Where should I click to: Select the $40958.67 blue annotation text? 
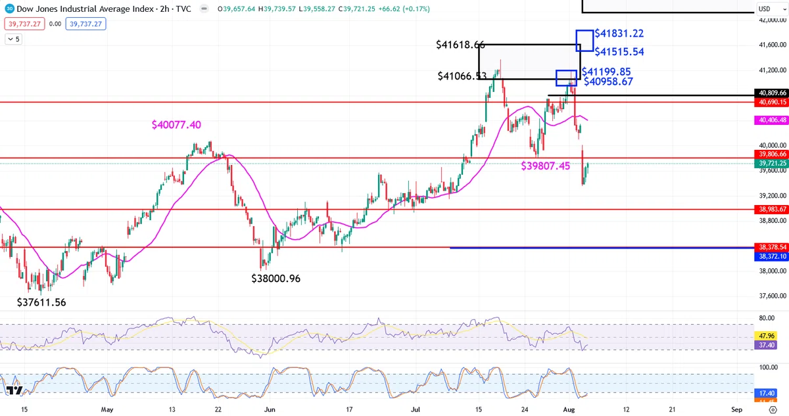click(x=608, y=81)
